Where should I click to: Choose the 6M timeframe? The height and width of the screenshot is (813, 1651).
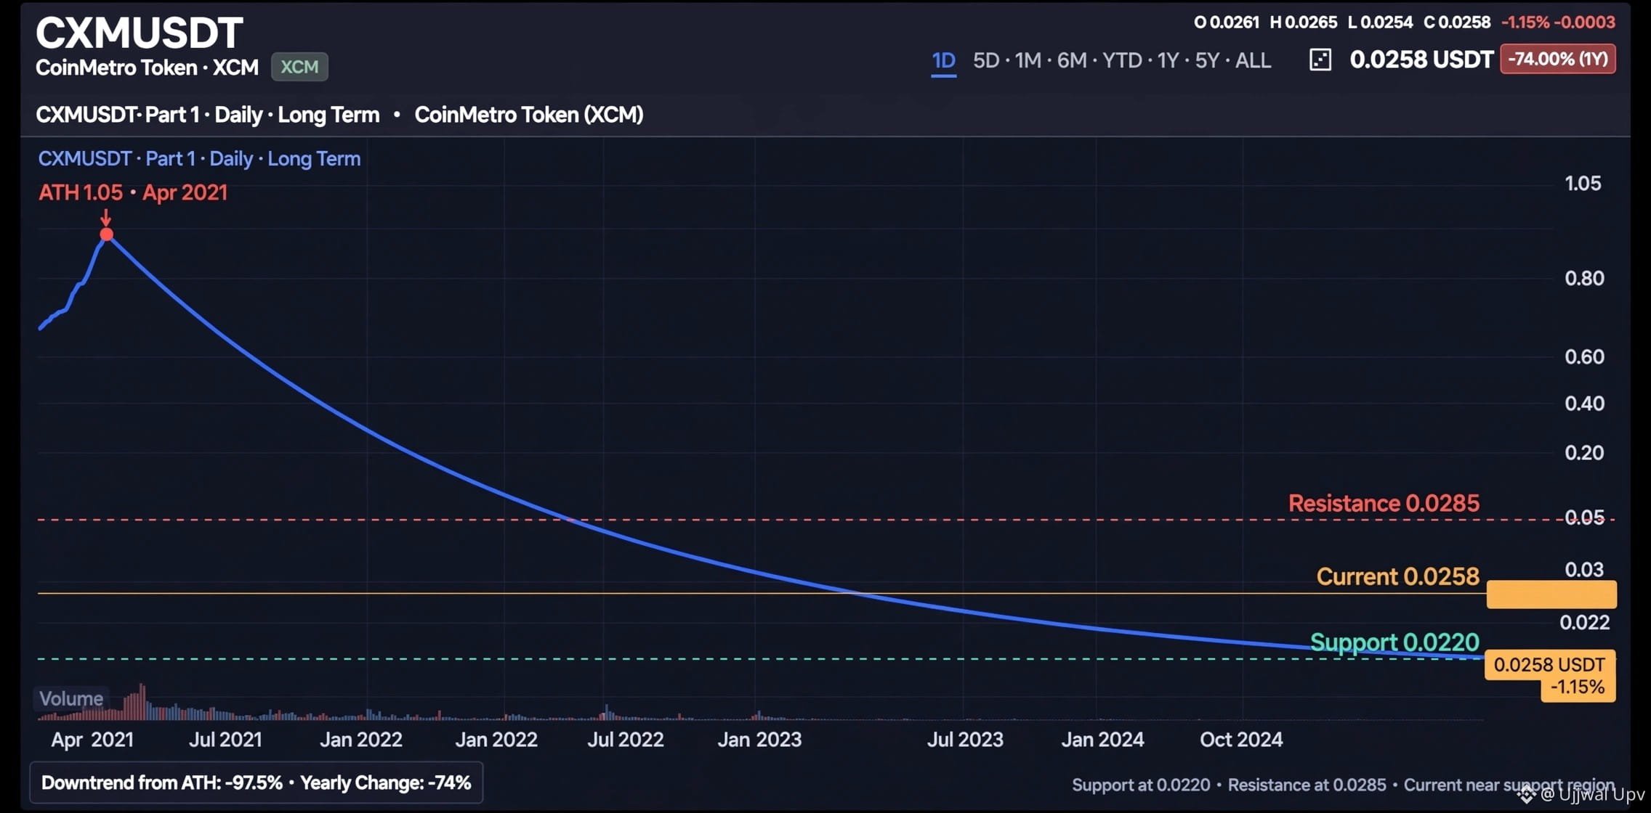[1072, 60]
